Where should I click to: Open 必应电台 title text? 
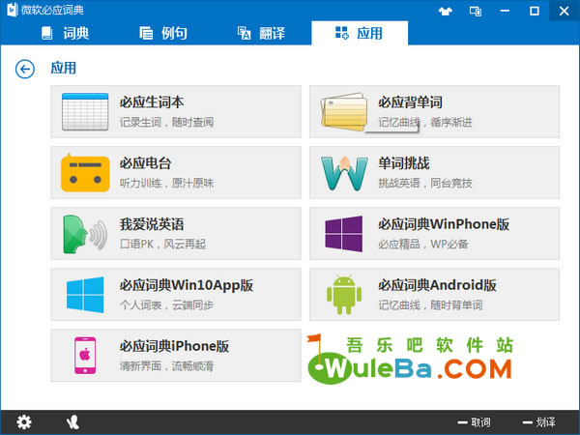click(145, 163)
